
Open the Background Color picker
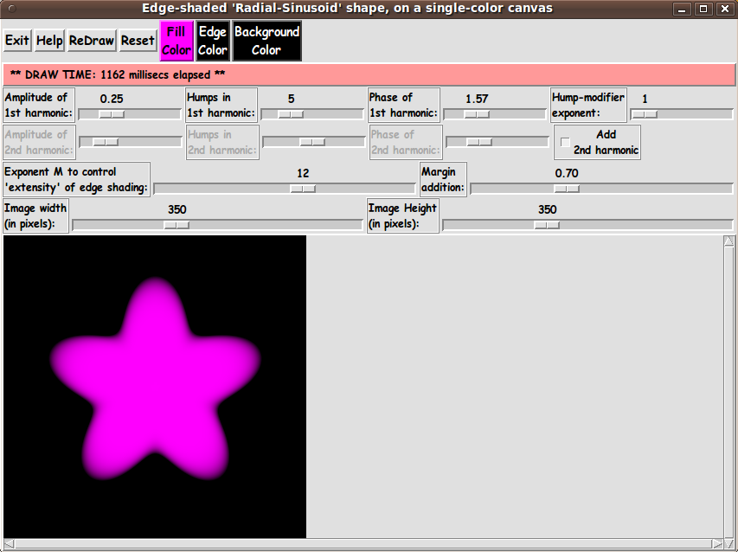[266, 41]
